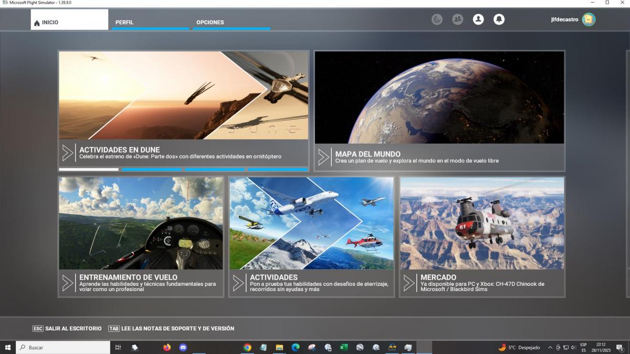Select the second carousel slide indicator

point(152,169)
